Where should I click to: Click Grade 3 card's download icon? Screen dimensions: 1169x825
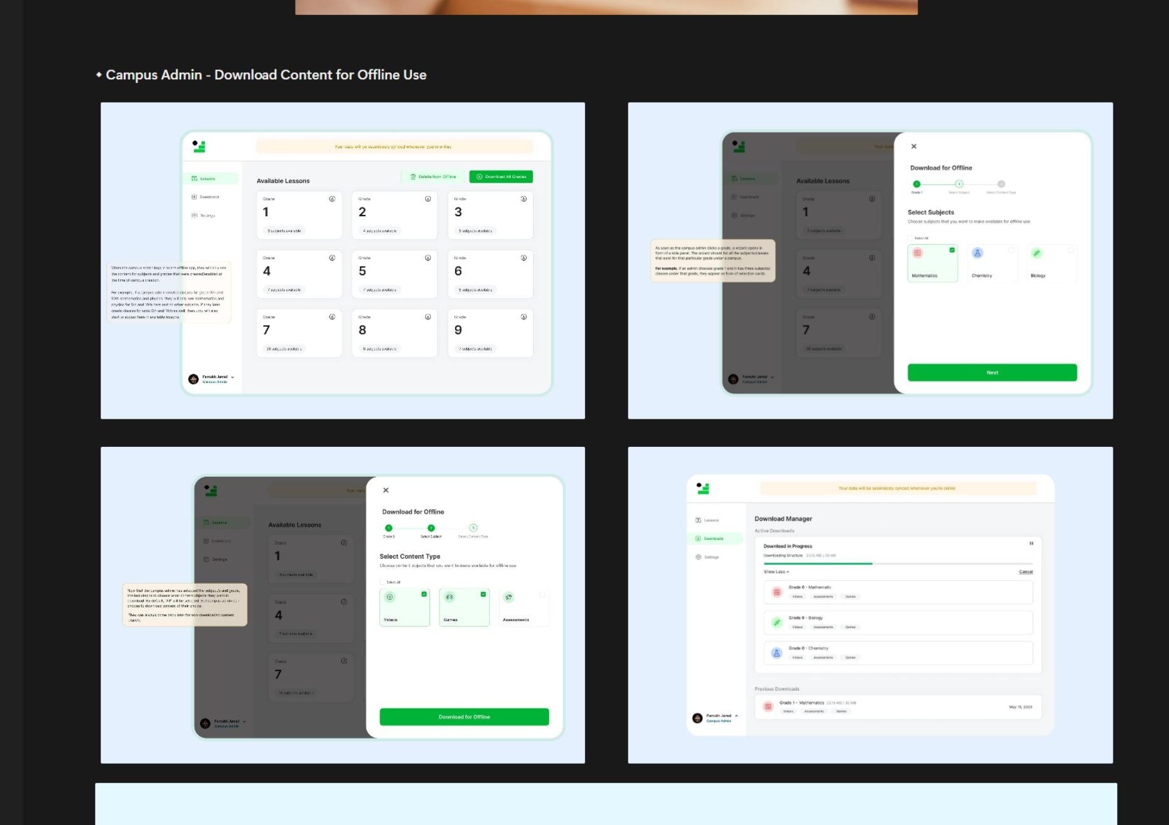[x=524, y=199]
